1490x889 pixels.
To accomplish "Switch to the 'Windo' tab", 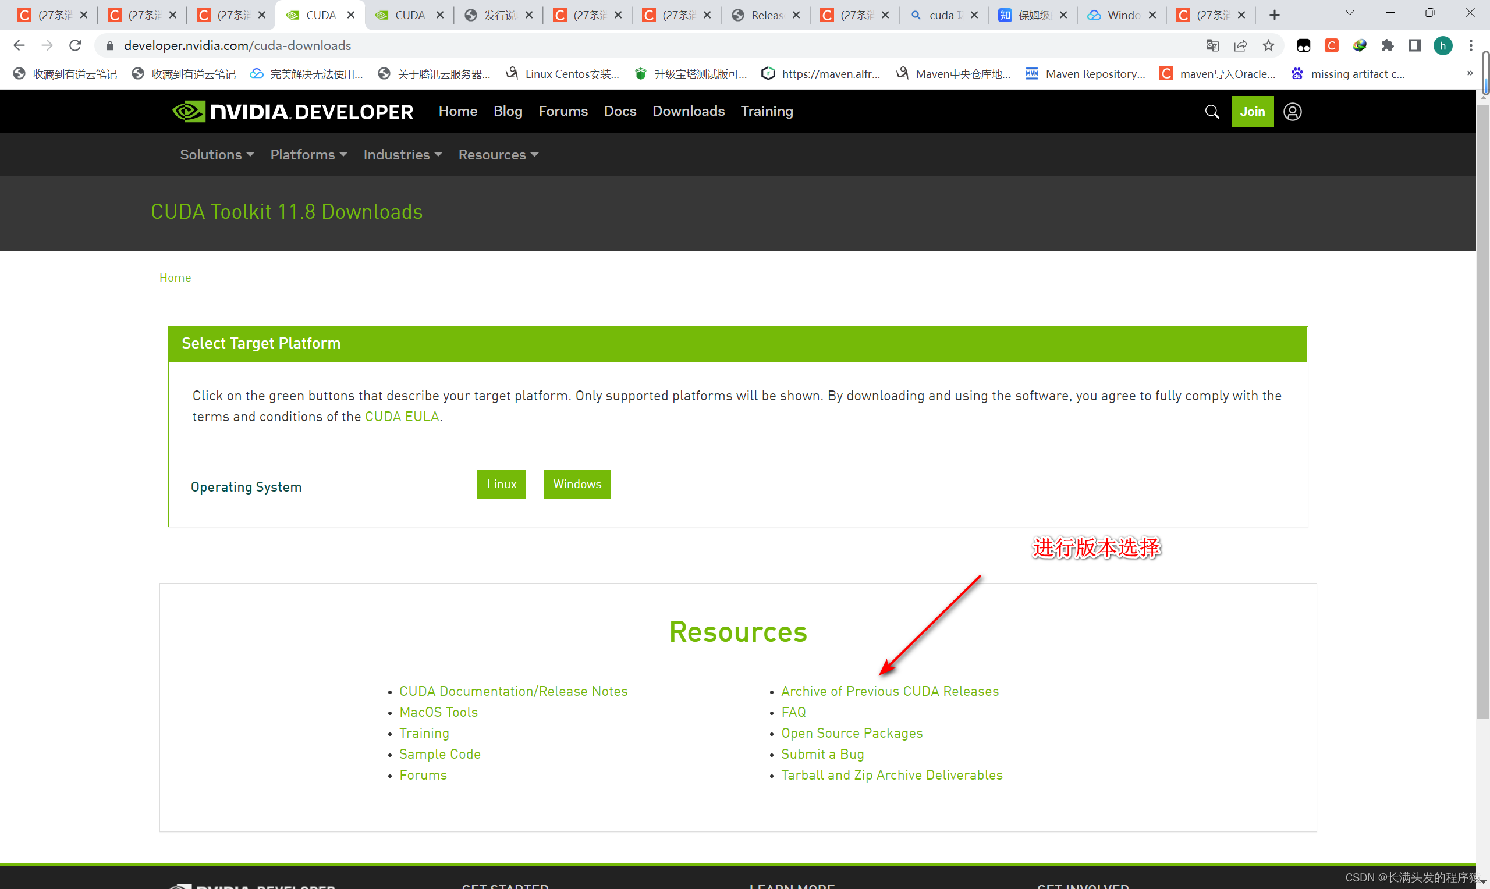I will point(1121,15).
